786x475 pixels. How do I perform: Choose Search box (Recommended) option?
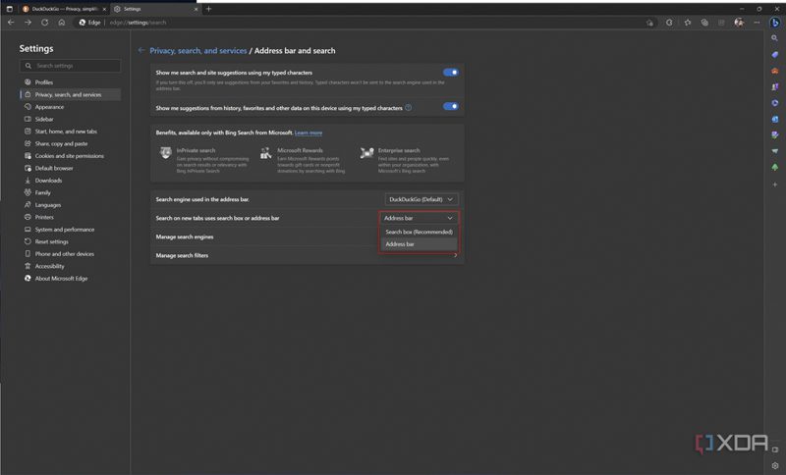coord(420,232)
